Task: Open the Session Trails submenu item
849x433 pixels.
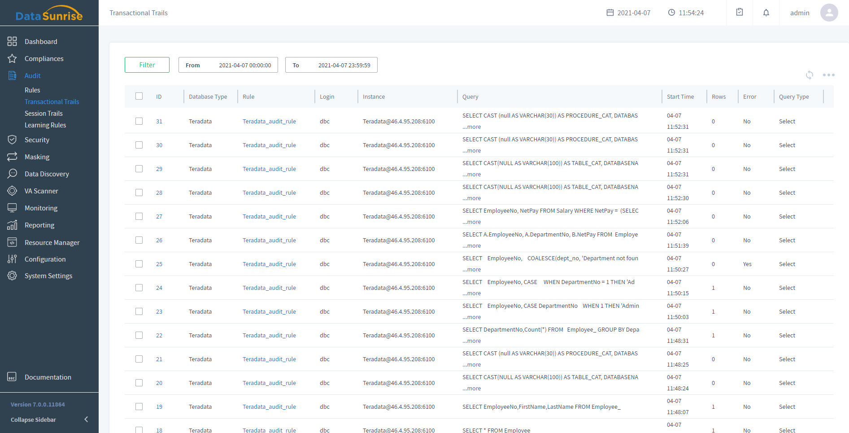Action: tap(44, 114)
